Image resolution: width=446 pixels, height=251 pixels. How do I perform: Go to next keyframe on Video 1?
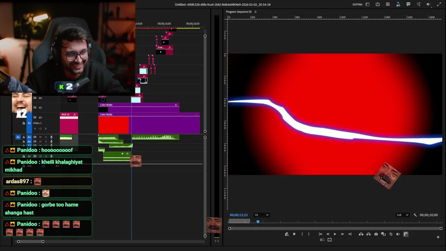coord(46,129)
